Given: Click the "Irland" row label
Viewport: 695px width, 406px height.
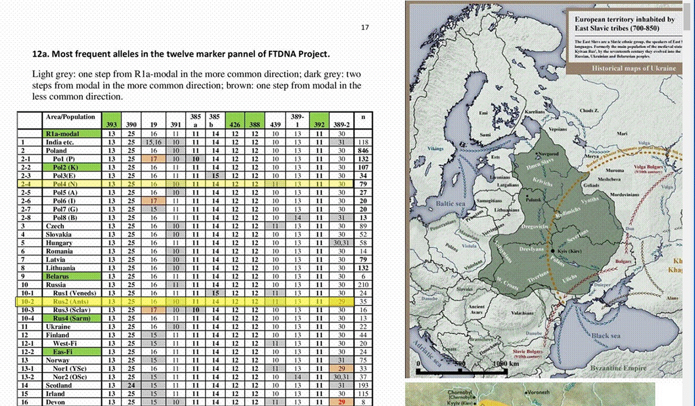Looking at the screenshot, I should (55, 394).
